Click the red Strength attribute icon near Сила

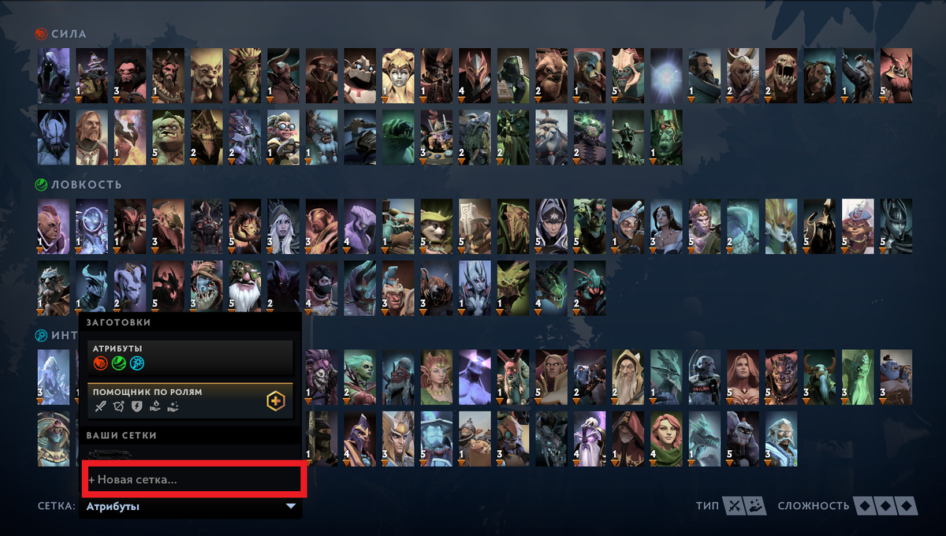coord(41,34)
